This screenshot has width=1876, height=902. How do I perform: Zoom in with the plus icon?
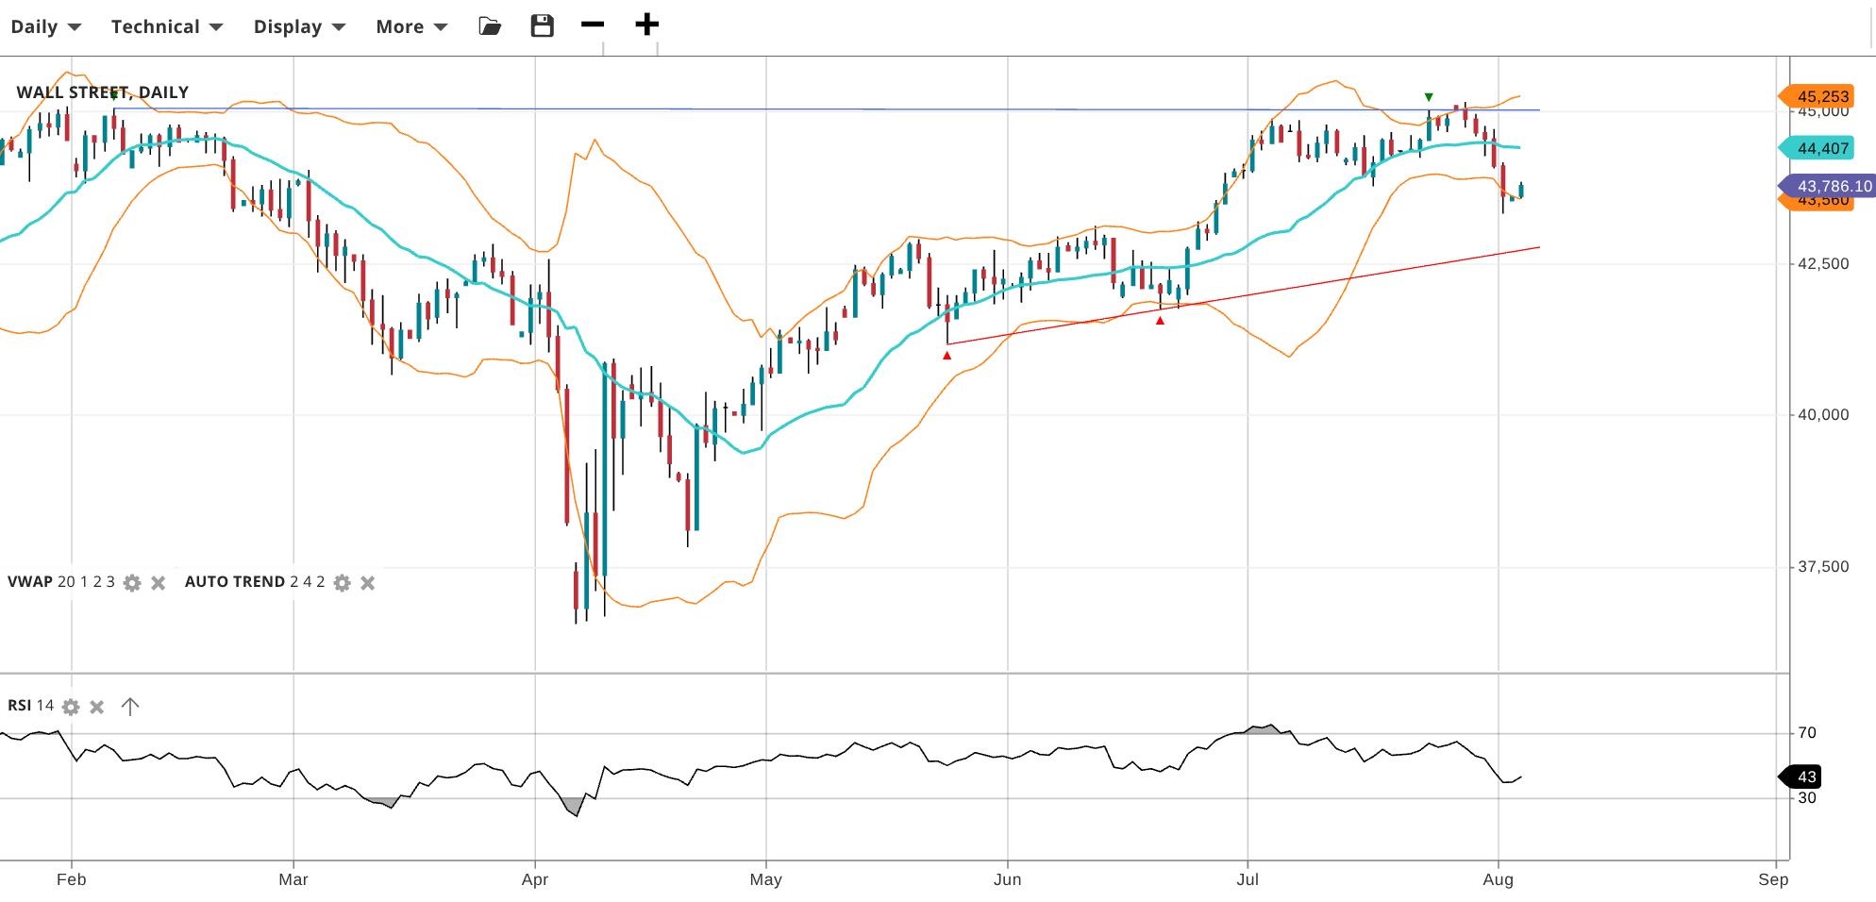pyautogui.click(x=646, y=25)
